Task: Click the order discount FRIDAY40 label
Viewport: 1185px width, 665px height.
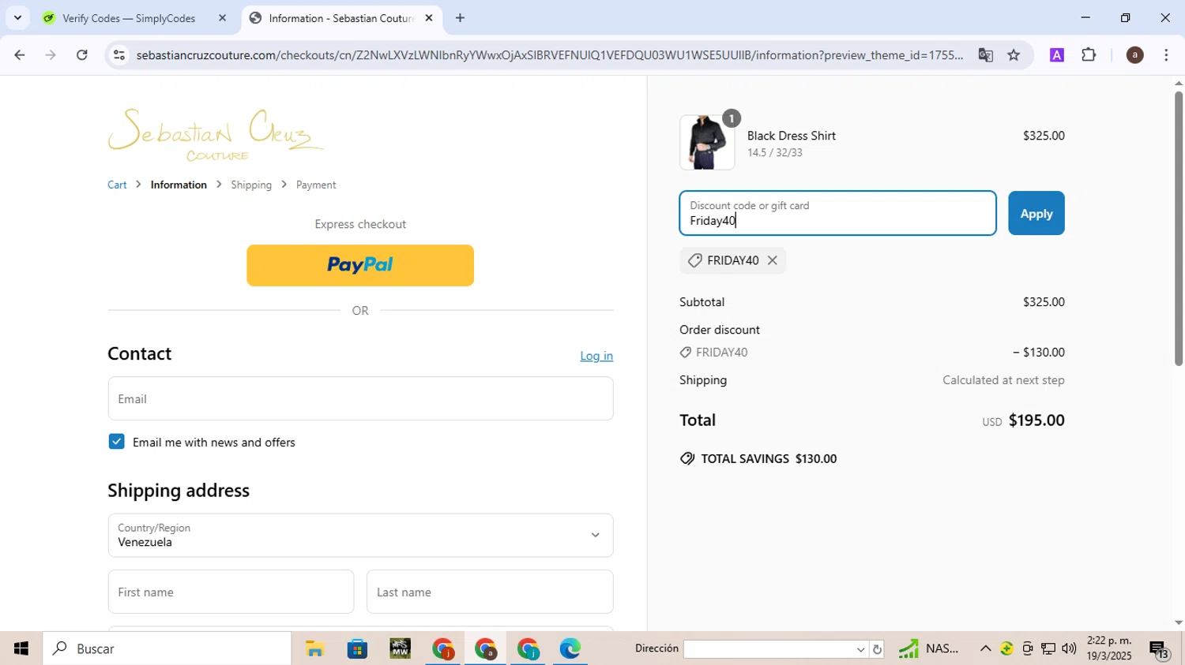Action: (722, 353)
